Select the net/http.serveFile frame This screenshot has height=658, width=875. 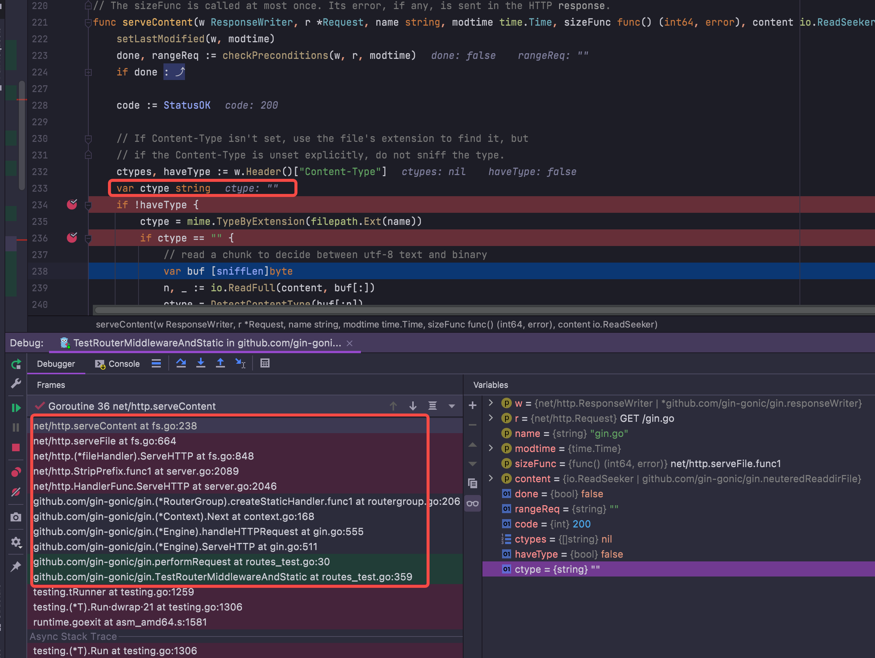105,441
